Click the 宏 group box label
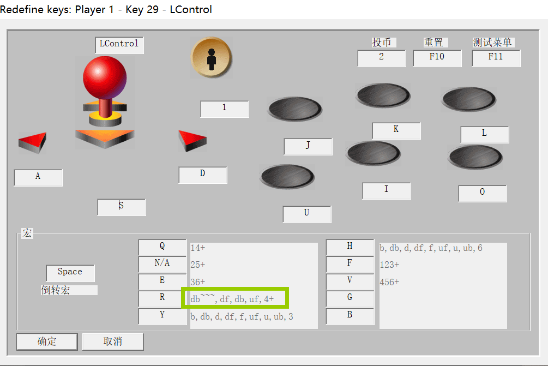Viewport: 548px width, 366px height. coord(27,233)
